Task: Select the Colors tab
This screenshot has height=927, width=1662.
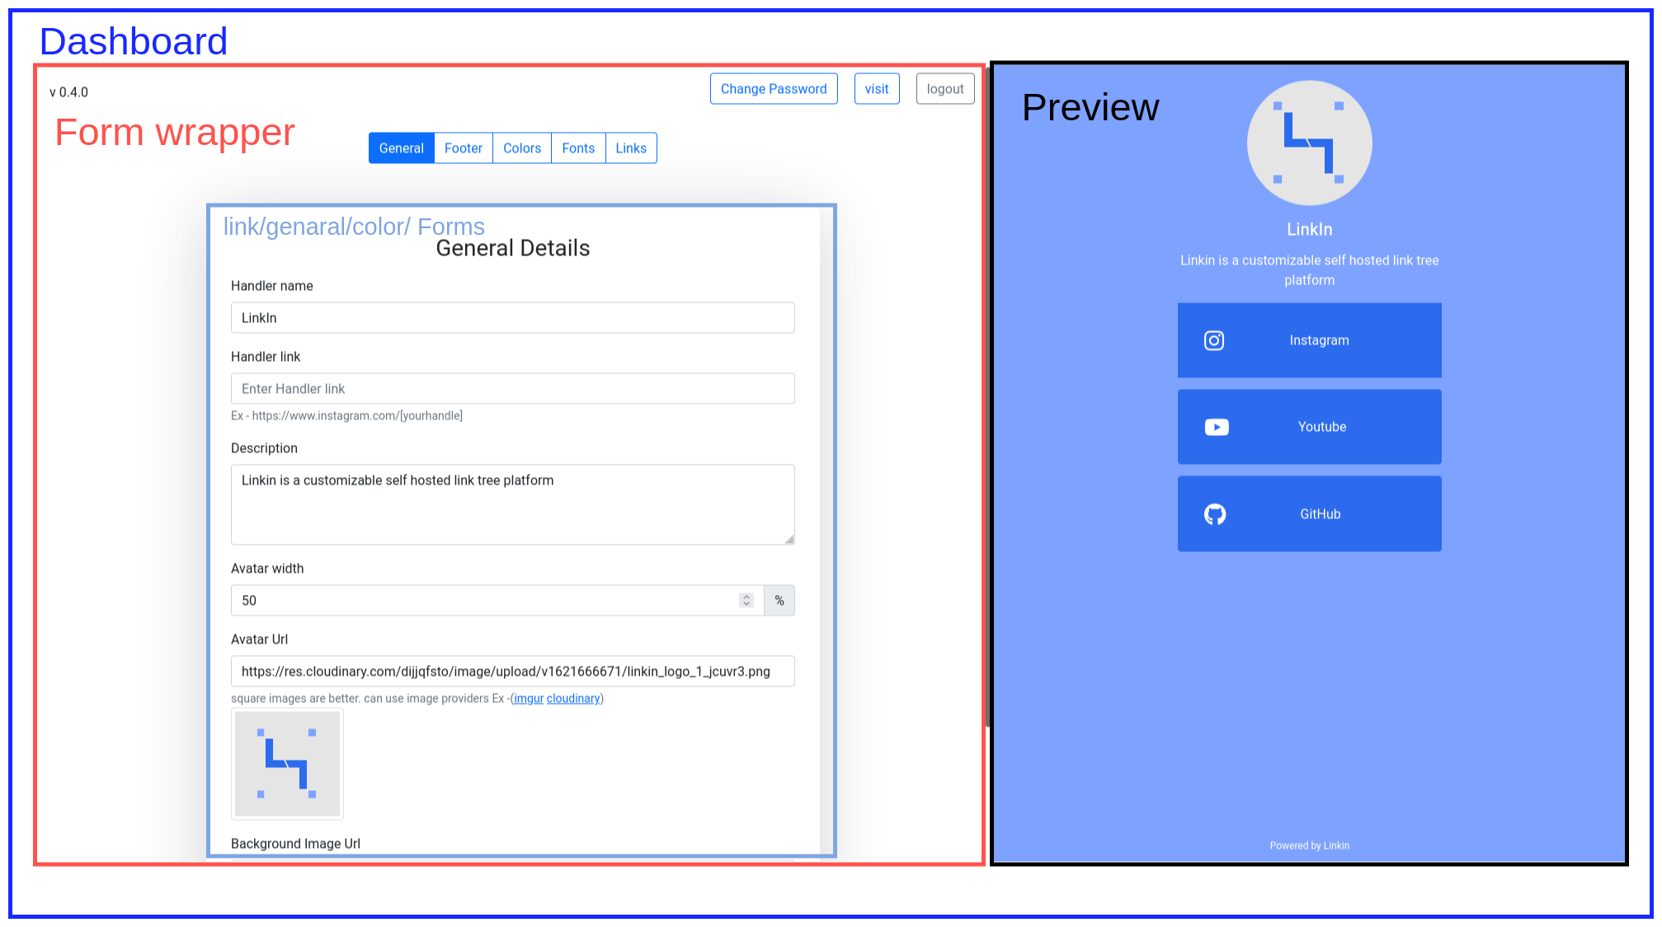Action: click(x=521, y=147)
